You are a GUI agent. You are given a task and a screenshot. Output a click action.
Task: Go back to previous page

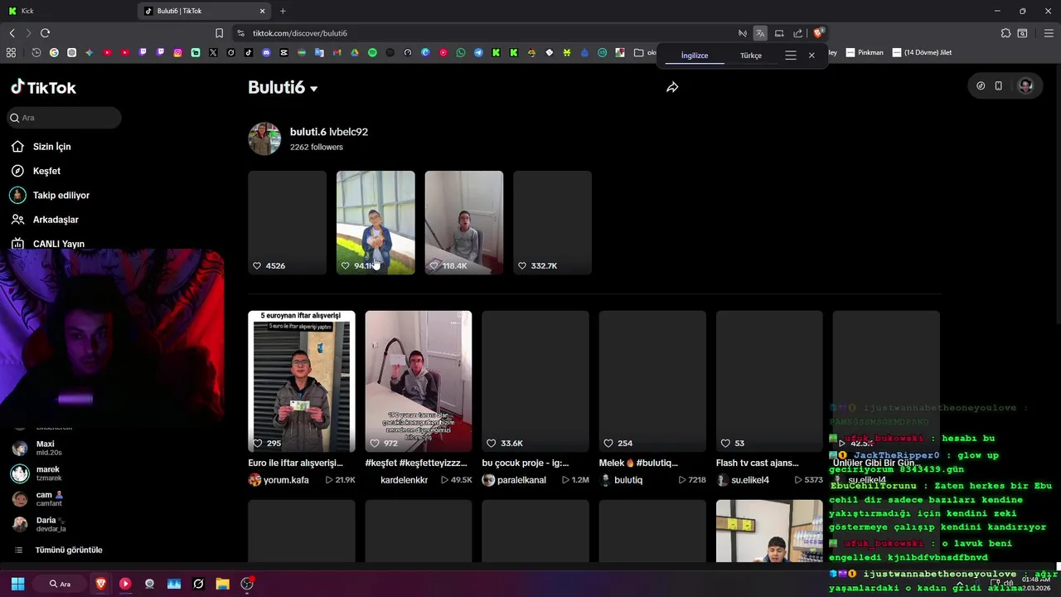[x=12, y=33]
